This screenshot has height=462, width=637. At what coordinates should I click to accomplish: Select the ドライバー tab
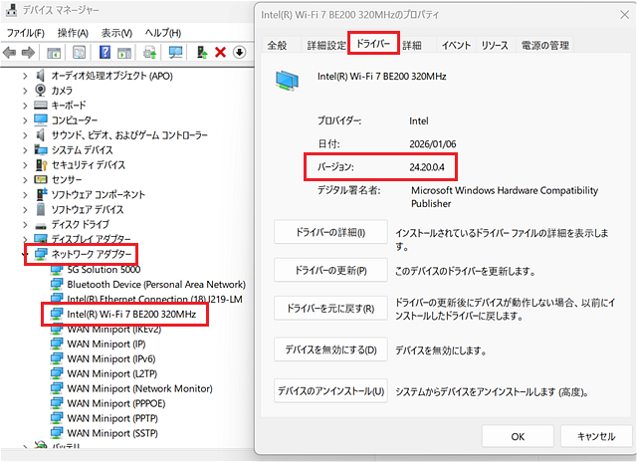click(373, 44)
